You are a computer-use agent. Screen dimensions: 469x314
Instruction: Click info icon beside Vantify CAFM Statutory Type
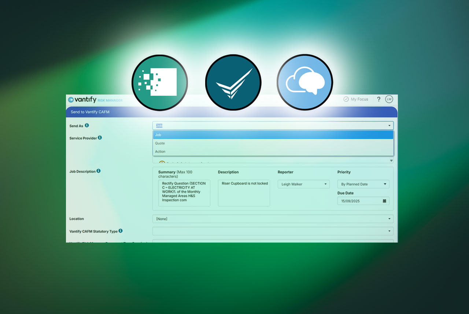(121, 231)
